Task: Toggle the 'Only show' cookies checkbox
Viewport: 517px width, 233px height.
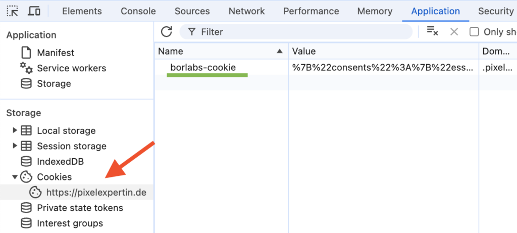Action: click(474, 32)
